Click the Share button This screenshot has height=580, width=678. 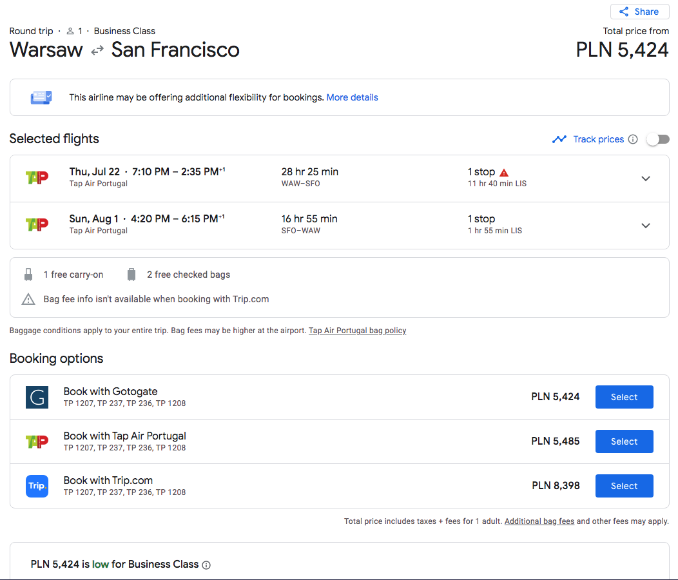click(639, 12)
